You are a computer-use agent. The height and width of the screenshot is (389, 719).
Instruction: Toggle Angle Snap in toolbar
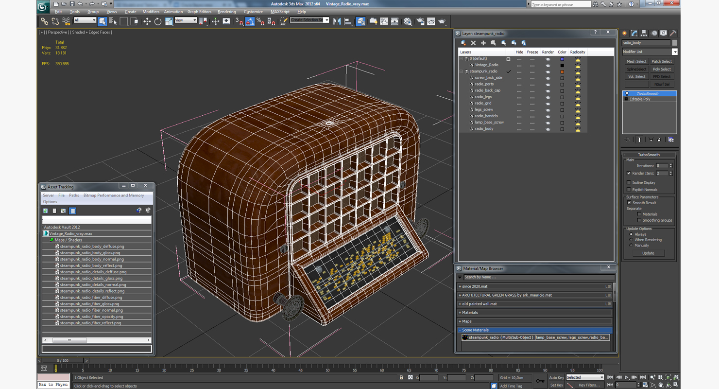(250, 21)
